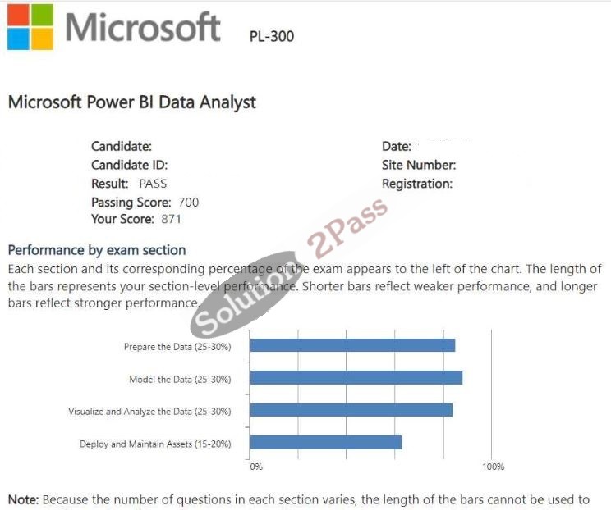Click the Visualize and Analyze the Data bar
The height and width of the screenshot is (510, 611).
[x=351, y=410]
